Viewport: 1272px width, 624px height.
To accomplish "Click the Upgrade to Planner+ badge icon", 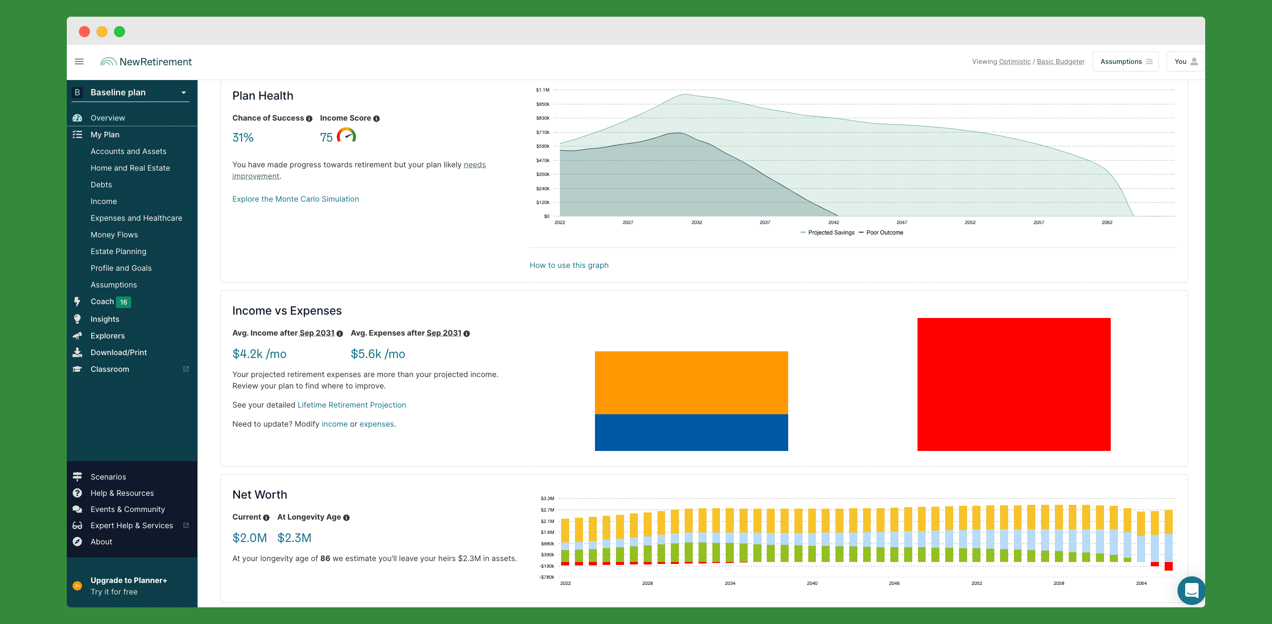I will pyautogui.click(x=77, y=585).
